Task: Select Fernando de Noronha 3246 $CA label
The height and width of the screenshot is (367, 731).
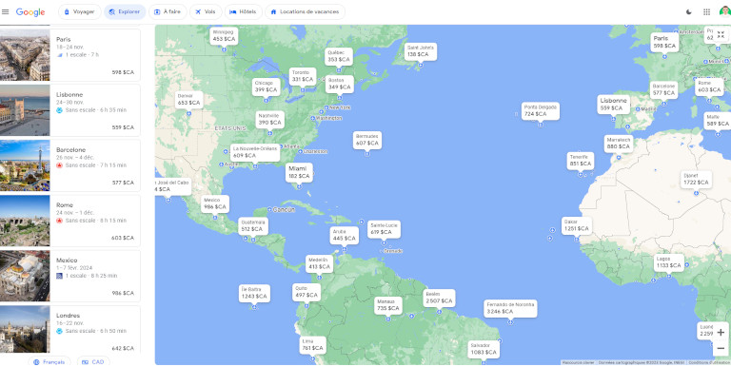Action: point(510,308)
